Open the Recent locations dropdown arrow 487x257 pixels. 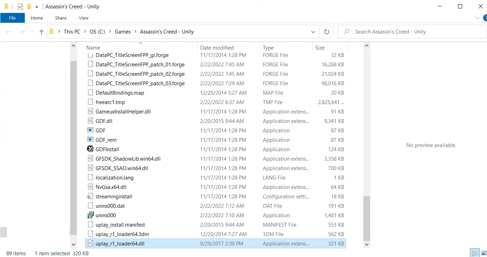tap(32, 32)
